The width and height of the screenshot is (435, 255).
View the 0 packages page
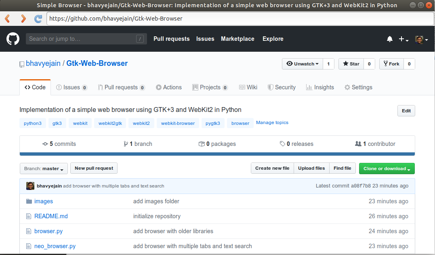coord(217,144)
